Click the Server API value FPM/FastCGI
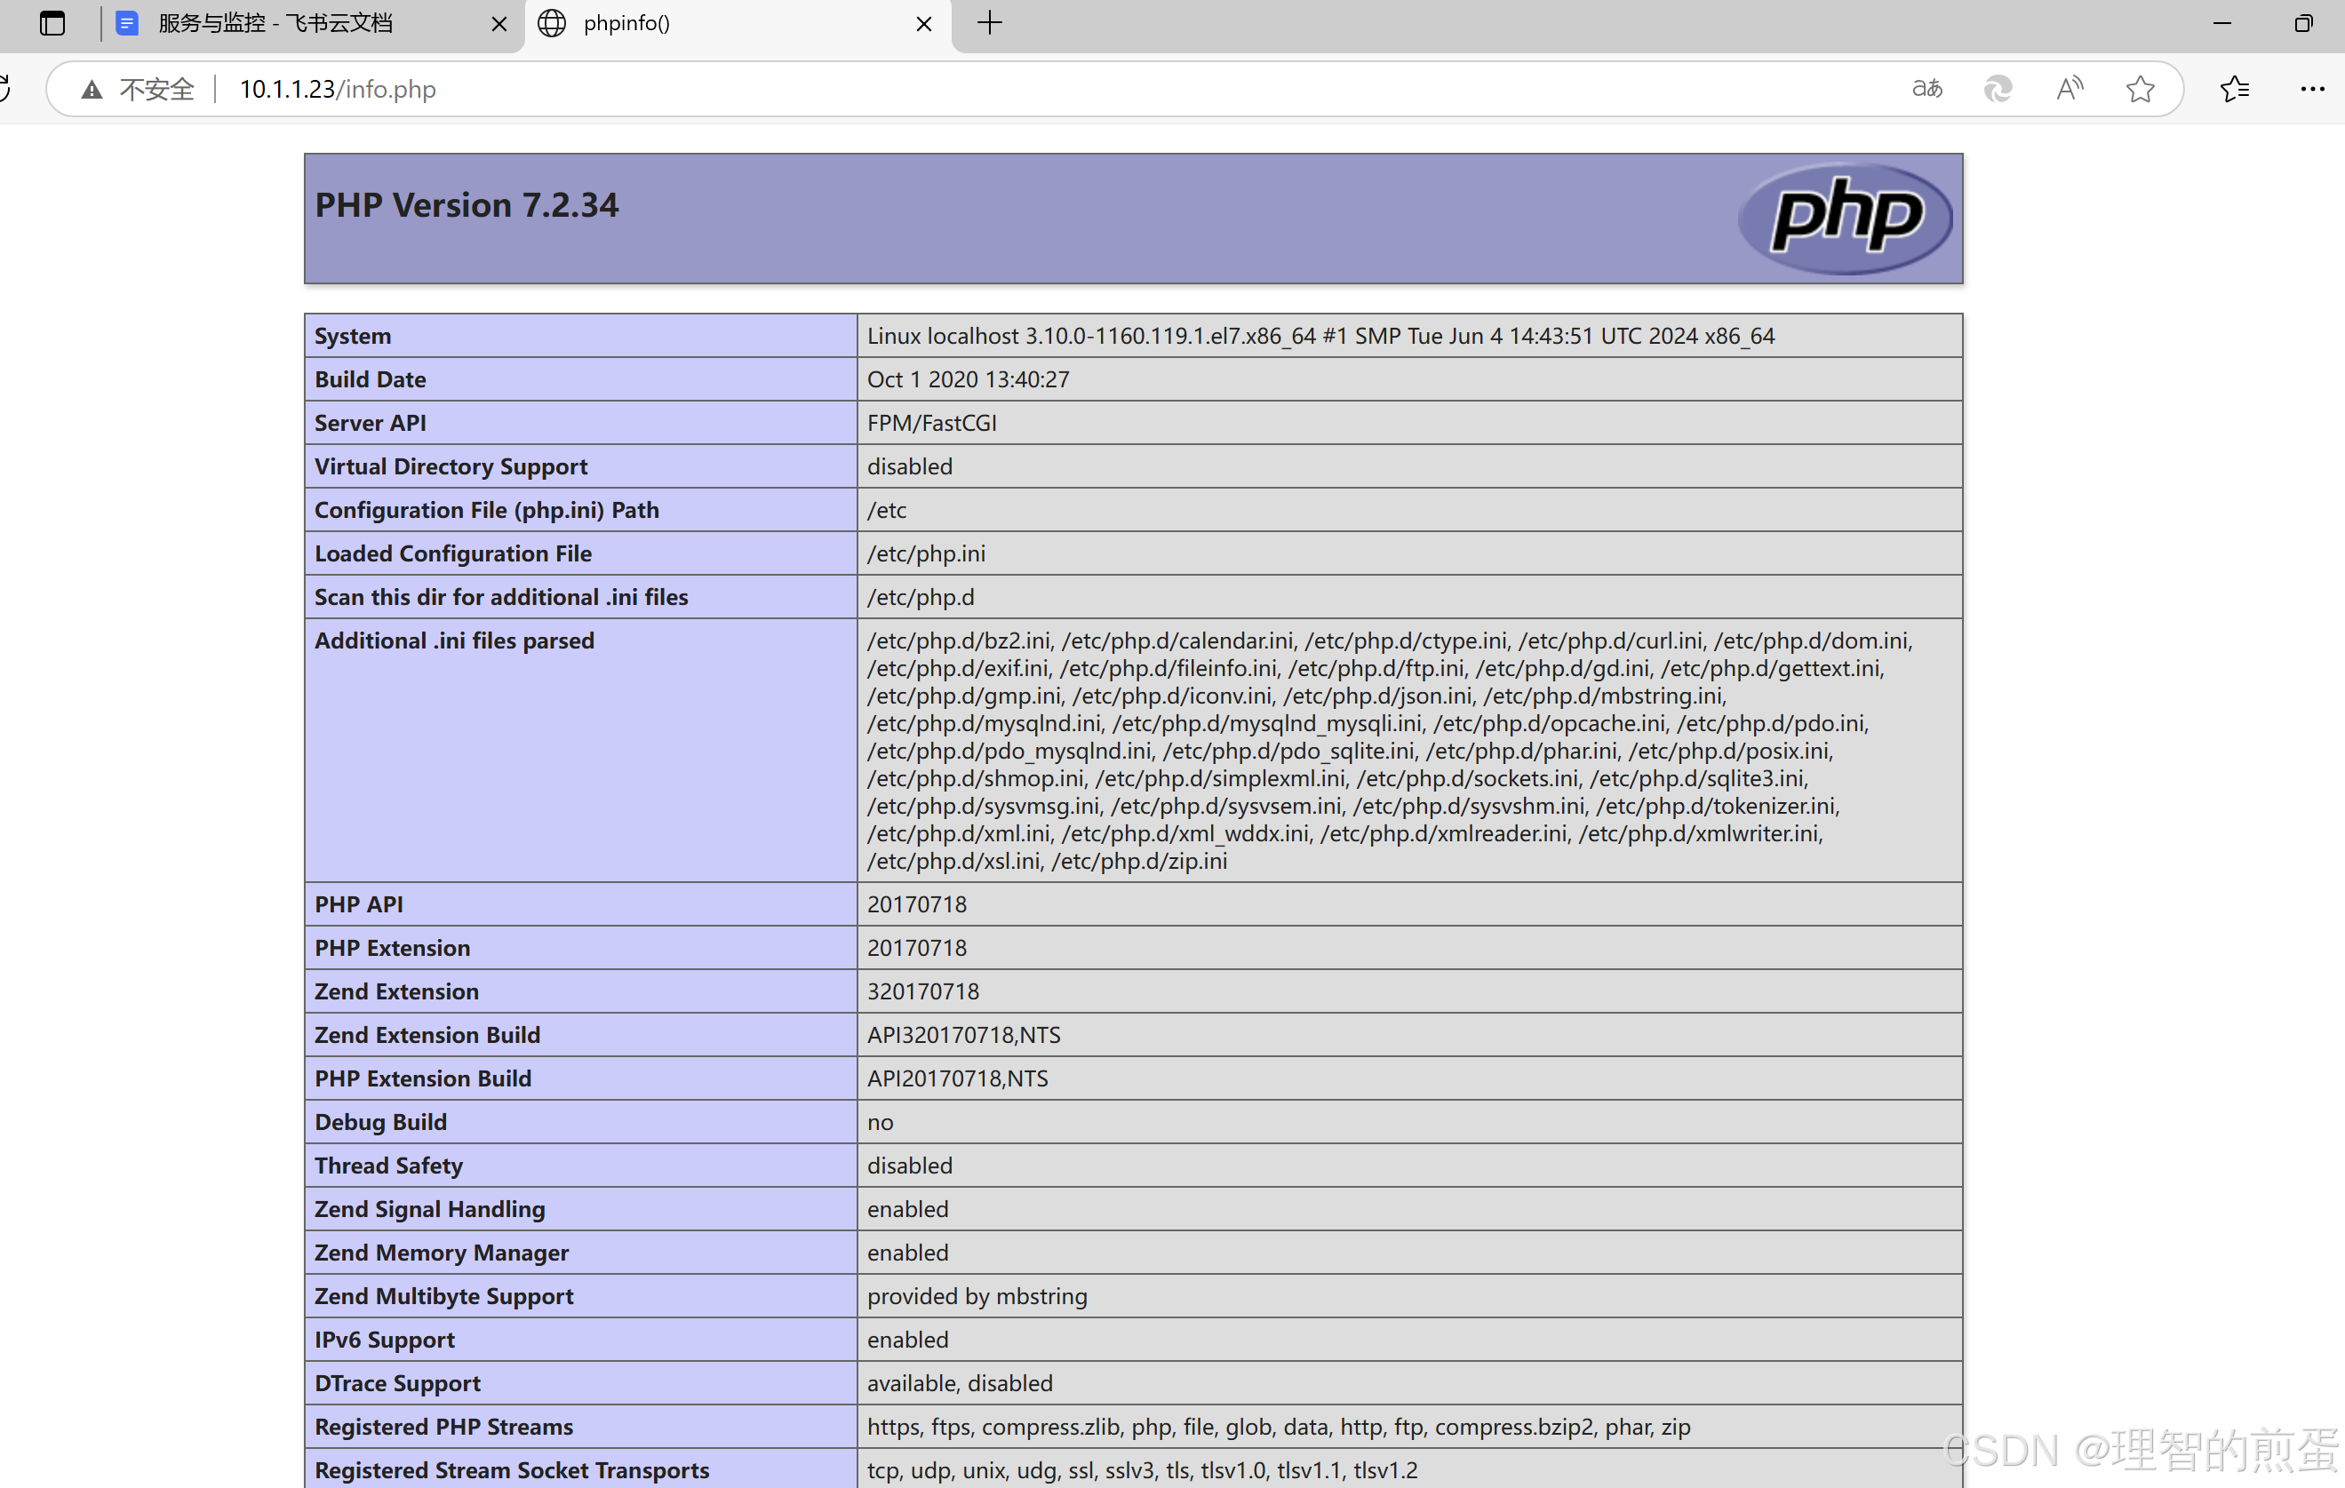2345x1488 pixels. coord(932,423)
